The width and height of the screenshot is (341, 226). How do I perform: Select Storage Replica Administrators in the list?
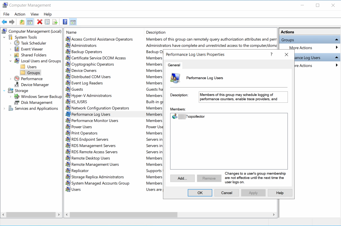click(x=97, y=177)
